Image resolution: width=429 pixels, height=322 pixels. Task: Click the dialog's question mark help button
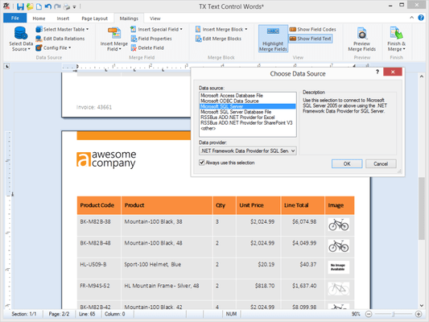click(377, 72)
